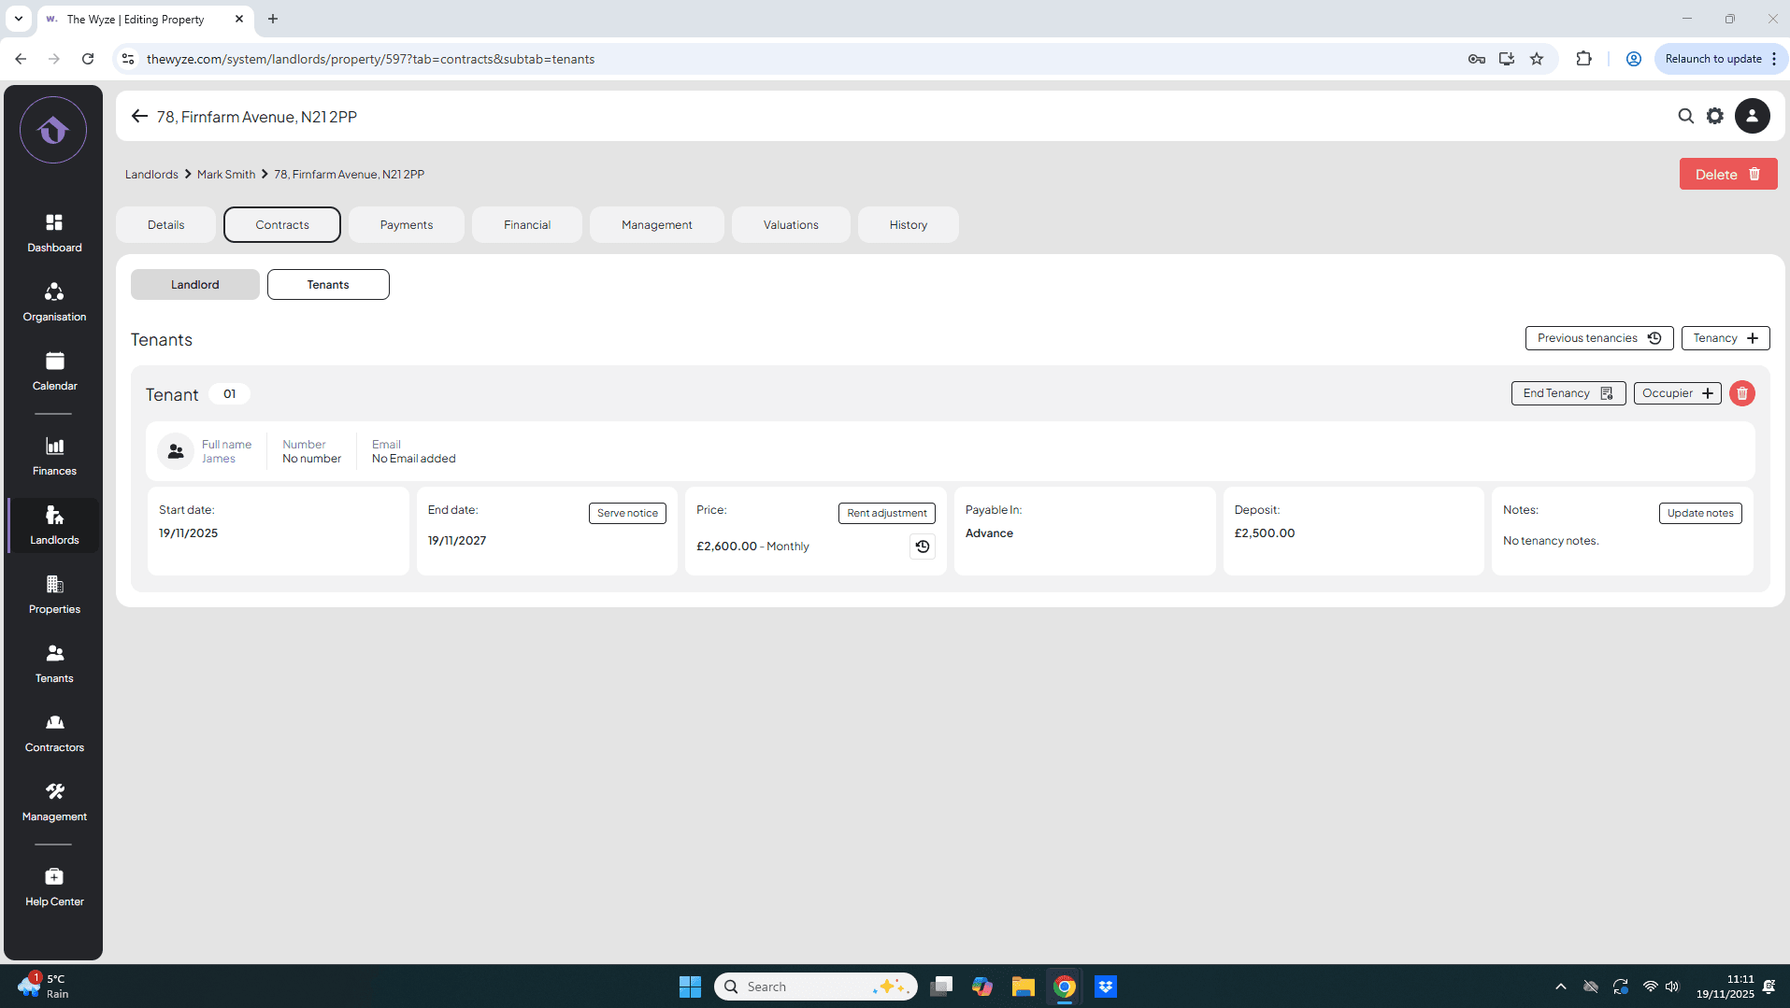The image size is (1790, 1008).
Task: Switch to the Landlord subtab
Action: click(194, 285)
